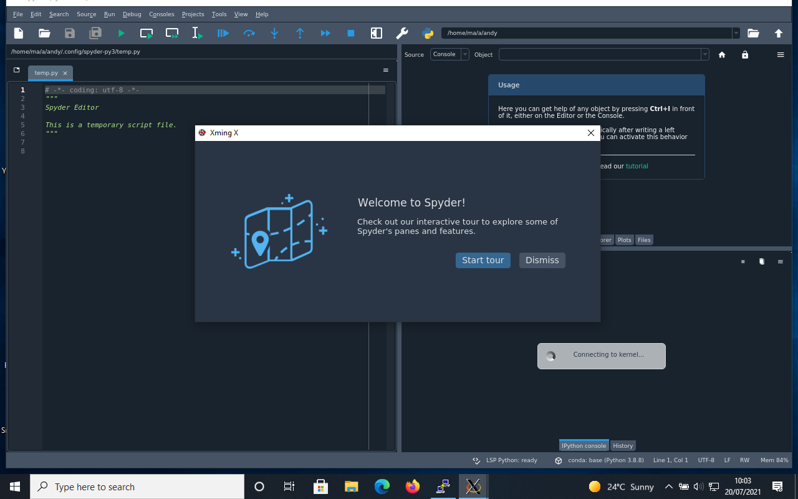
Task: Click the step out arrow icon
Action: (x=300, y=33)
